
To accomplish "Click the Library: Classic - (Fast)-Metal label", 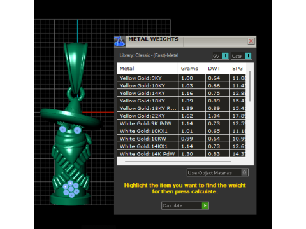I will tap(149, 55).
